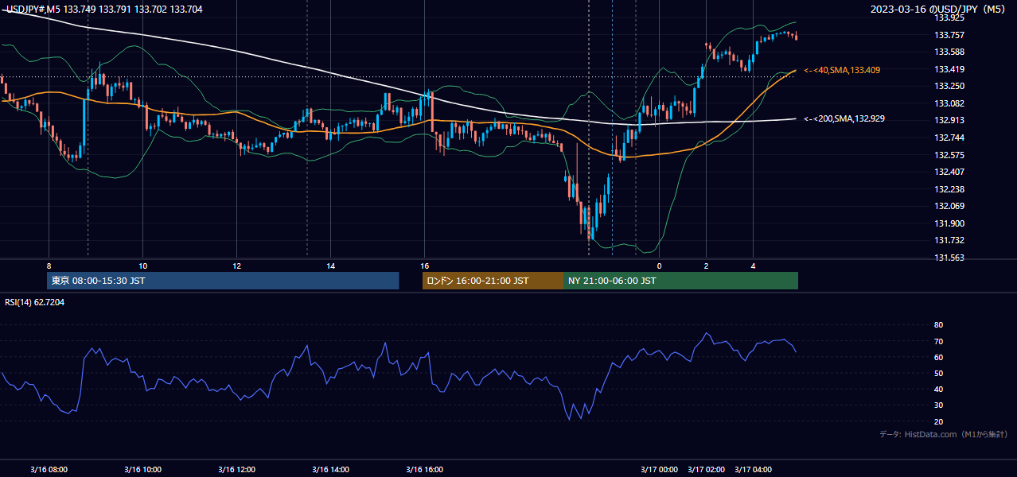Click the London 16:00-21:00 JST session bar

493,281
